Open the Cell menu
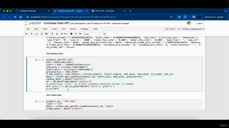 pos(64,29)
